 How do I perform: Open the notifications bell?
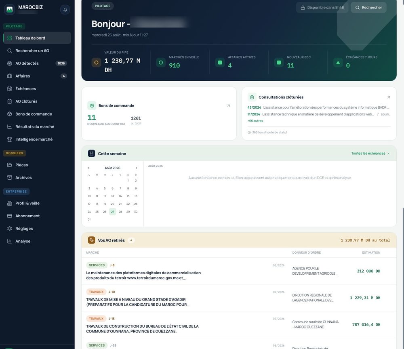65,10
